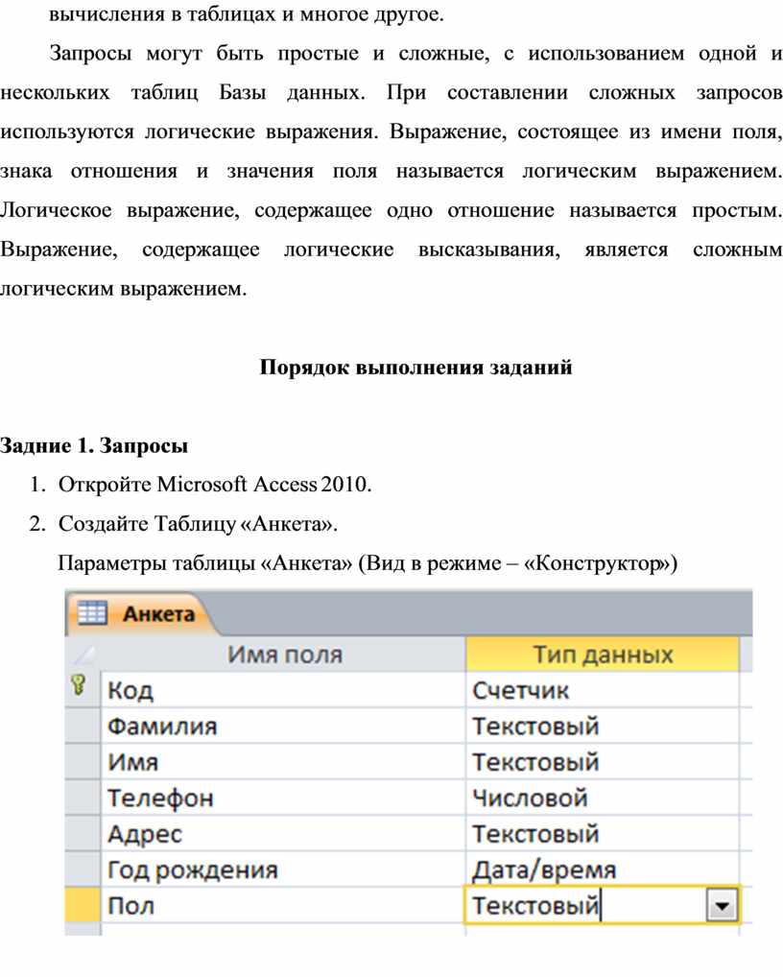
Task: Click the Текстовый type in the Фамилия row
Action: coord(603,726)
